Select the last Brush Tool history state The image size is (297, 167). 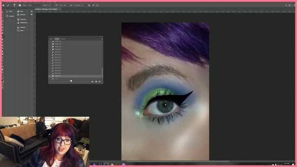coord(75,73)
